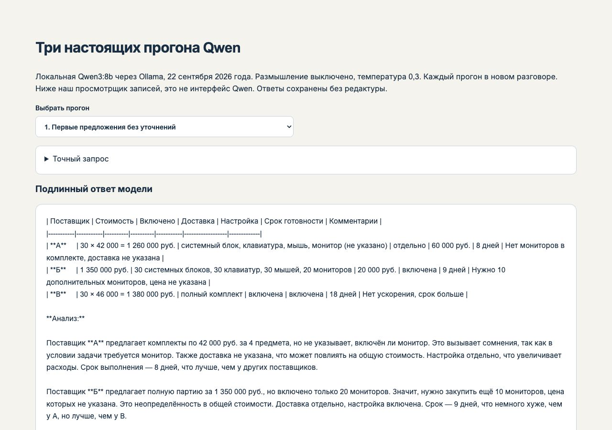Click the «**Анализ:**» line
This screenshot has height=430, width=612.
pyautogui.click(x=66, y=319)
